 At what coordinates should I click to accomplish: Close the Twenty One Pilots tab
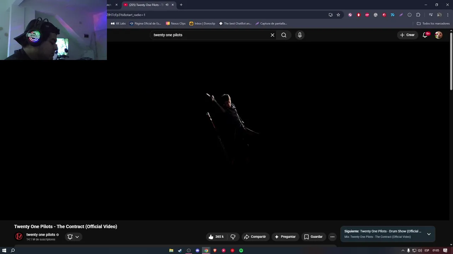tap(173, 5)
